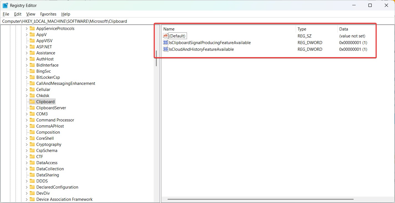Expand the DataCollection key
The height and width of the screenshot is (203, 395).
27,169
